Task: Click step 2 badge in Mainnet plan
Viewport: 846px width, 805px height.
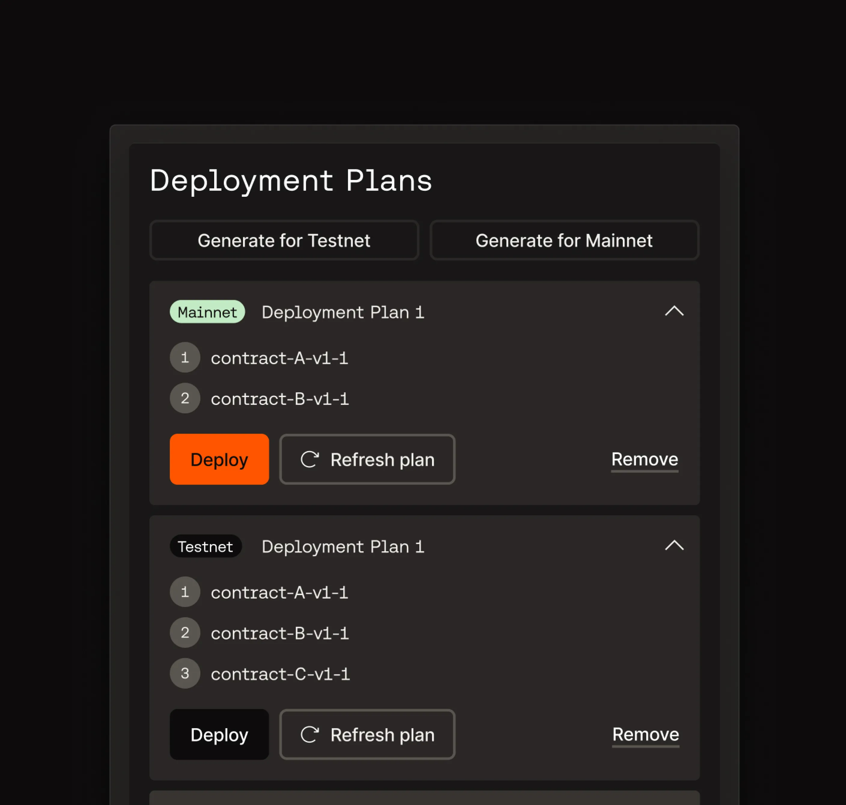Action: tap(185, 398)
